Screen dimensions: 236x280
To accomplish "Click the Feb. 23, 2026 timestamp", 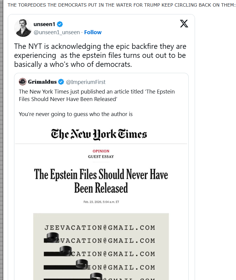I will coord(101,202).
